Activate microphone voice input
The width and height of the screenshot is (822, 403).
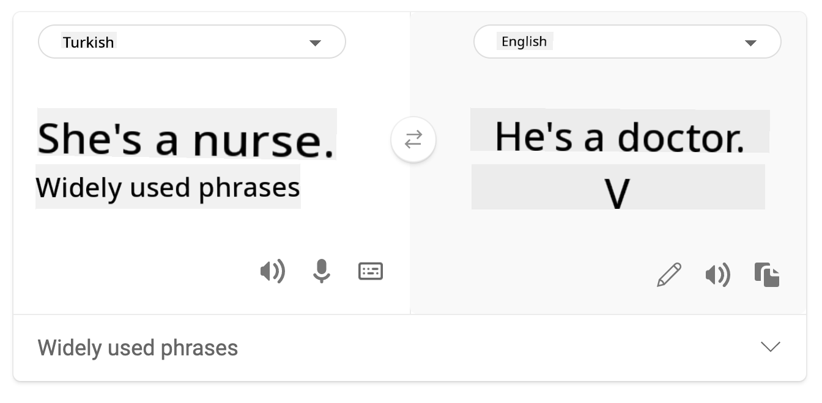[322, 270]
